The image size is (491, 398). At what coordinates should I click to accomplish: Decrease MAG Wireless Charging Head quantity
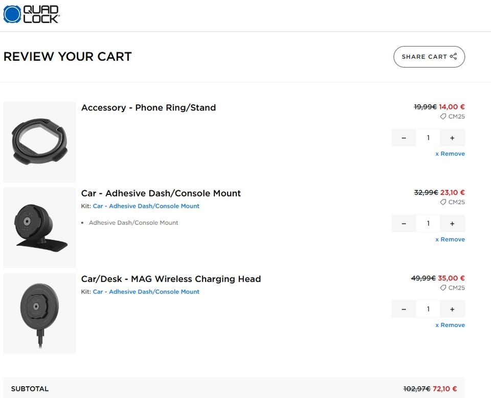click(x=404, y=309)
